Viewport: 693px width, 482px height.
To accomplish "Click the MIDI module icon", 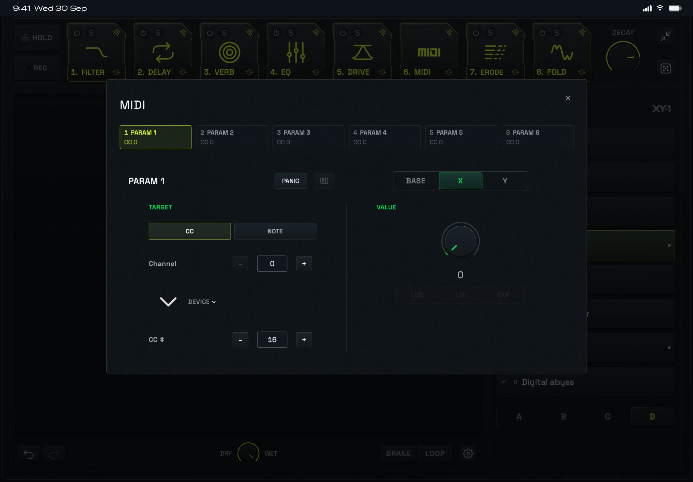I will click(x=429, y=52).
